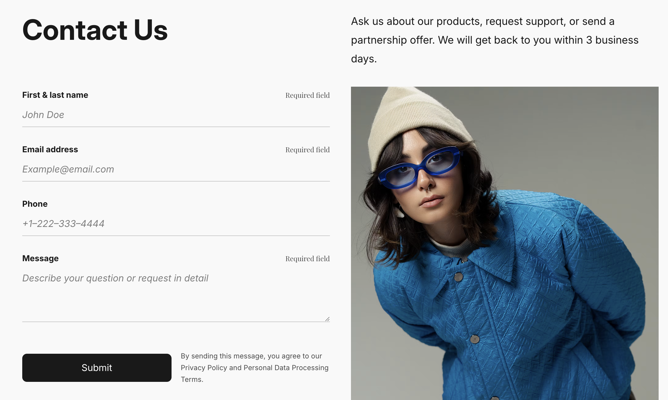Click 'Required field' beside Message label
This screenshot has height=400, width=668.
point(307,259)
